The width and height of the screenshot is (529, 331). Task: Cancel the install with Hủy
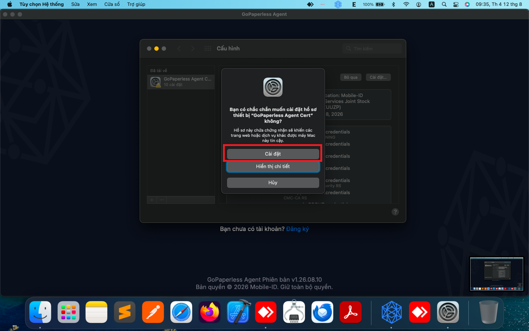(273, 183)
